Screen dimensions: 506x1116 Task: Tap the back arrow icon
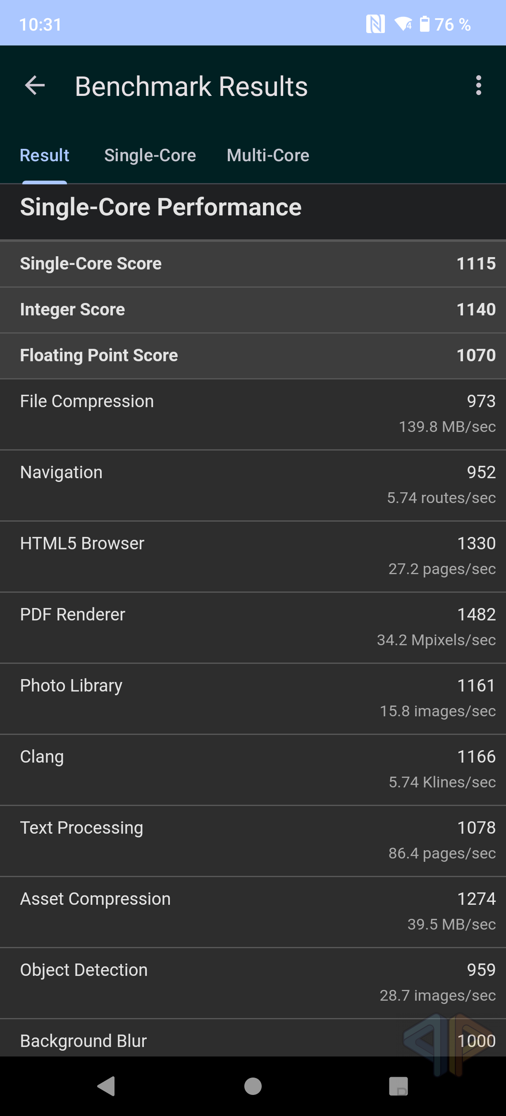tap(35, 85)
